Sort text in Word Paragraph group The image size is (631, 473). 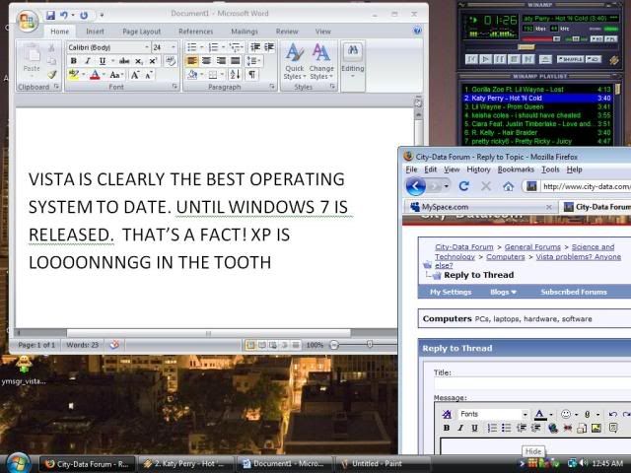click(x=235, y=75)
